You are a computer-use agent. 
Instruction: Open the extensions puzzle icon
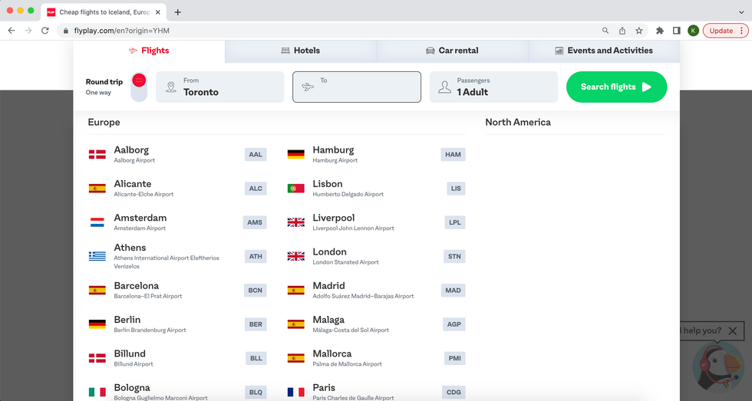[660, 31]
